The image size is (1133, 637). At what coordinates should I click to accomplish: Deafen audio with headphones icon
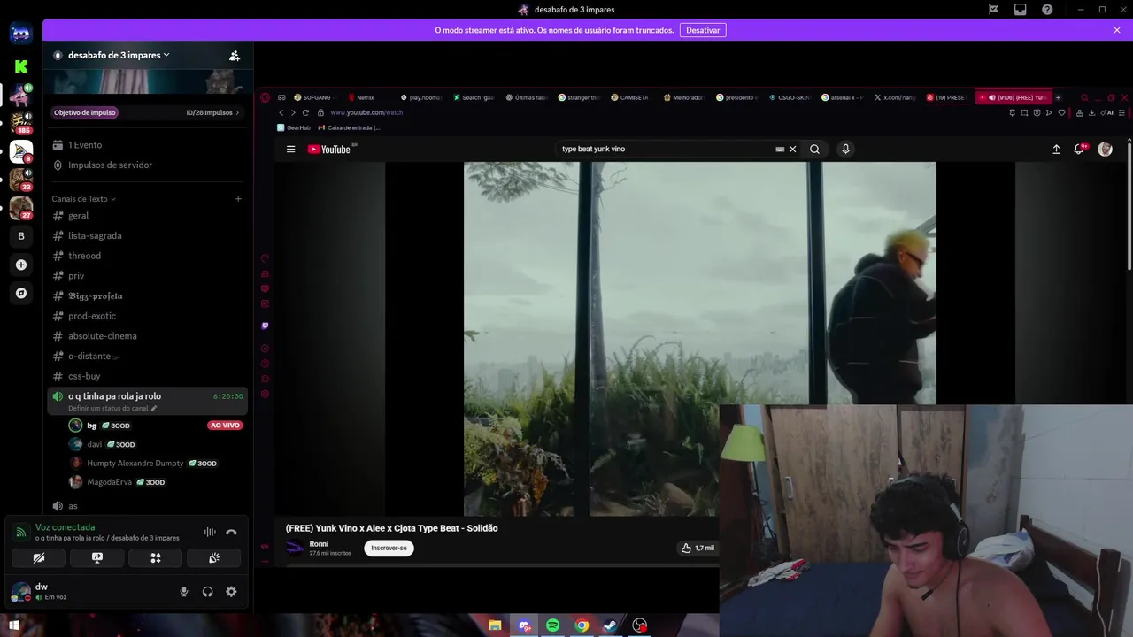(207, 592)
